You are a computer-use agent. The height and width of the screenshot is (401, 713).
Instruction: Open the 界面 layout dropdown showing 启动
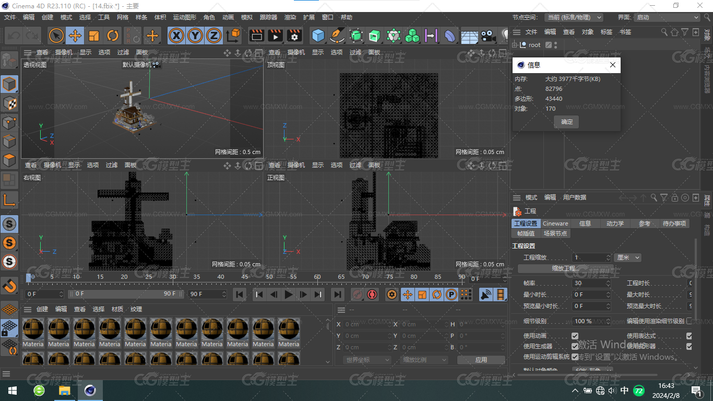coord(667,17)
